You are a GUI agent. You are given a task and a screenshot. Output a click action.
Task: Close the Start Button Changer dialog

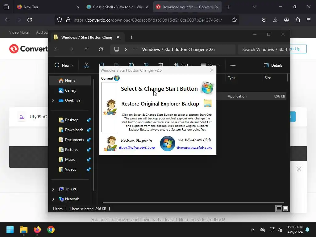[212, 70]
